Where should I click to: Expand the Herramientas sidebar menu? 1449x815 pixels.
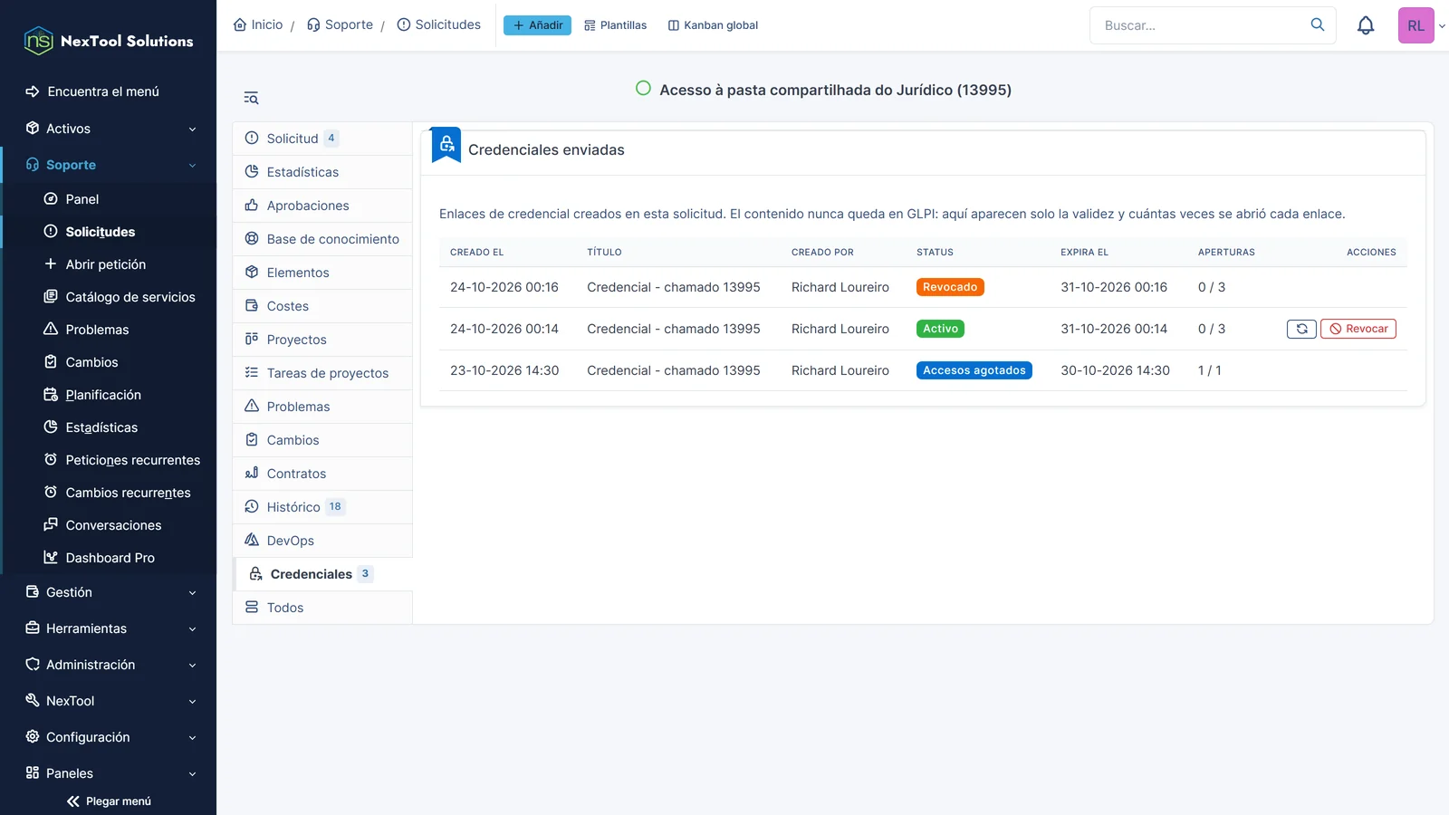[109, 628]
